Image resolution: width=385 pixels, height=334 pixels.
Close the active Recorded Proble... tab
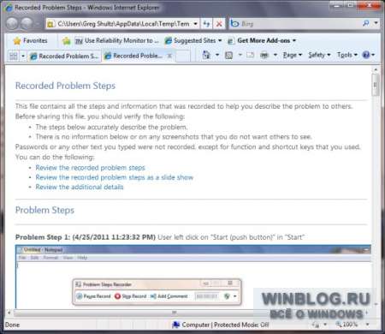click(x=169, y=56)
